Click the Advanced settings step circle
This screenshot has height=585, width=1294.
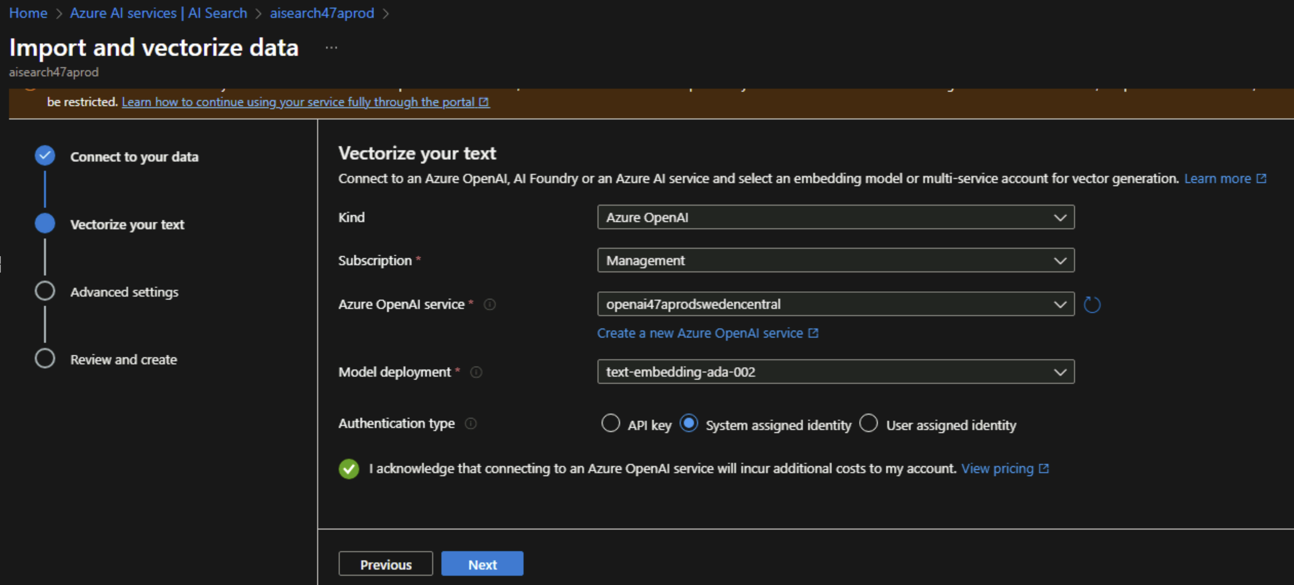[45, 291]
